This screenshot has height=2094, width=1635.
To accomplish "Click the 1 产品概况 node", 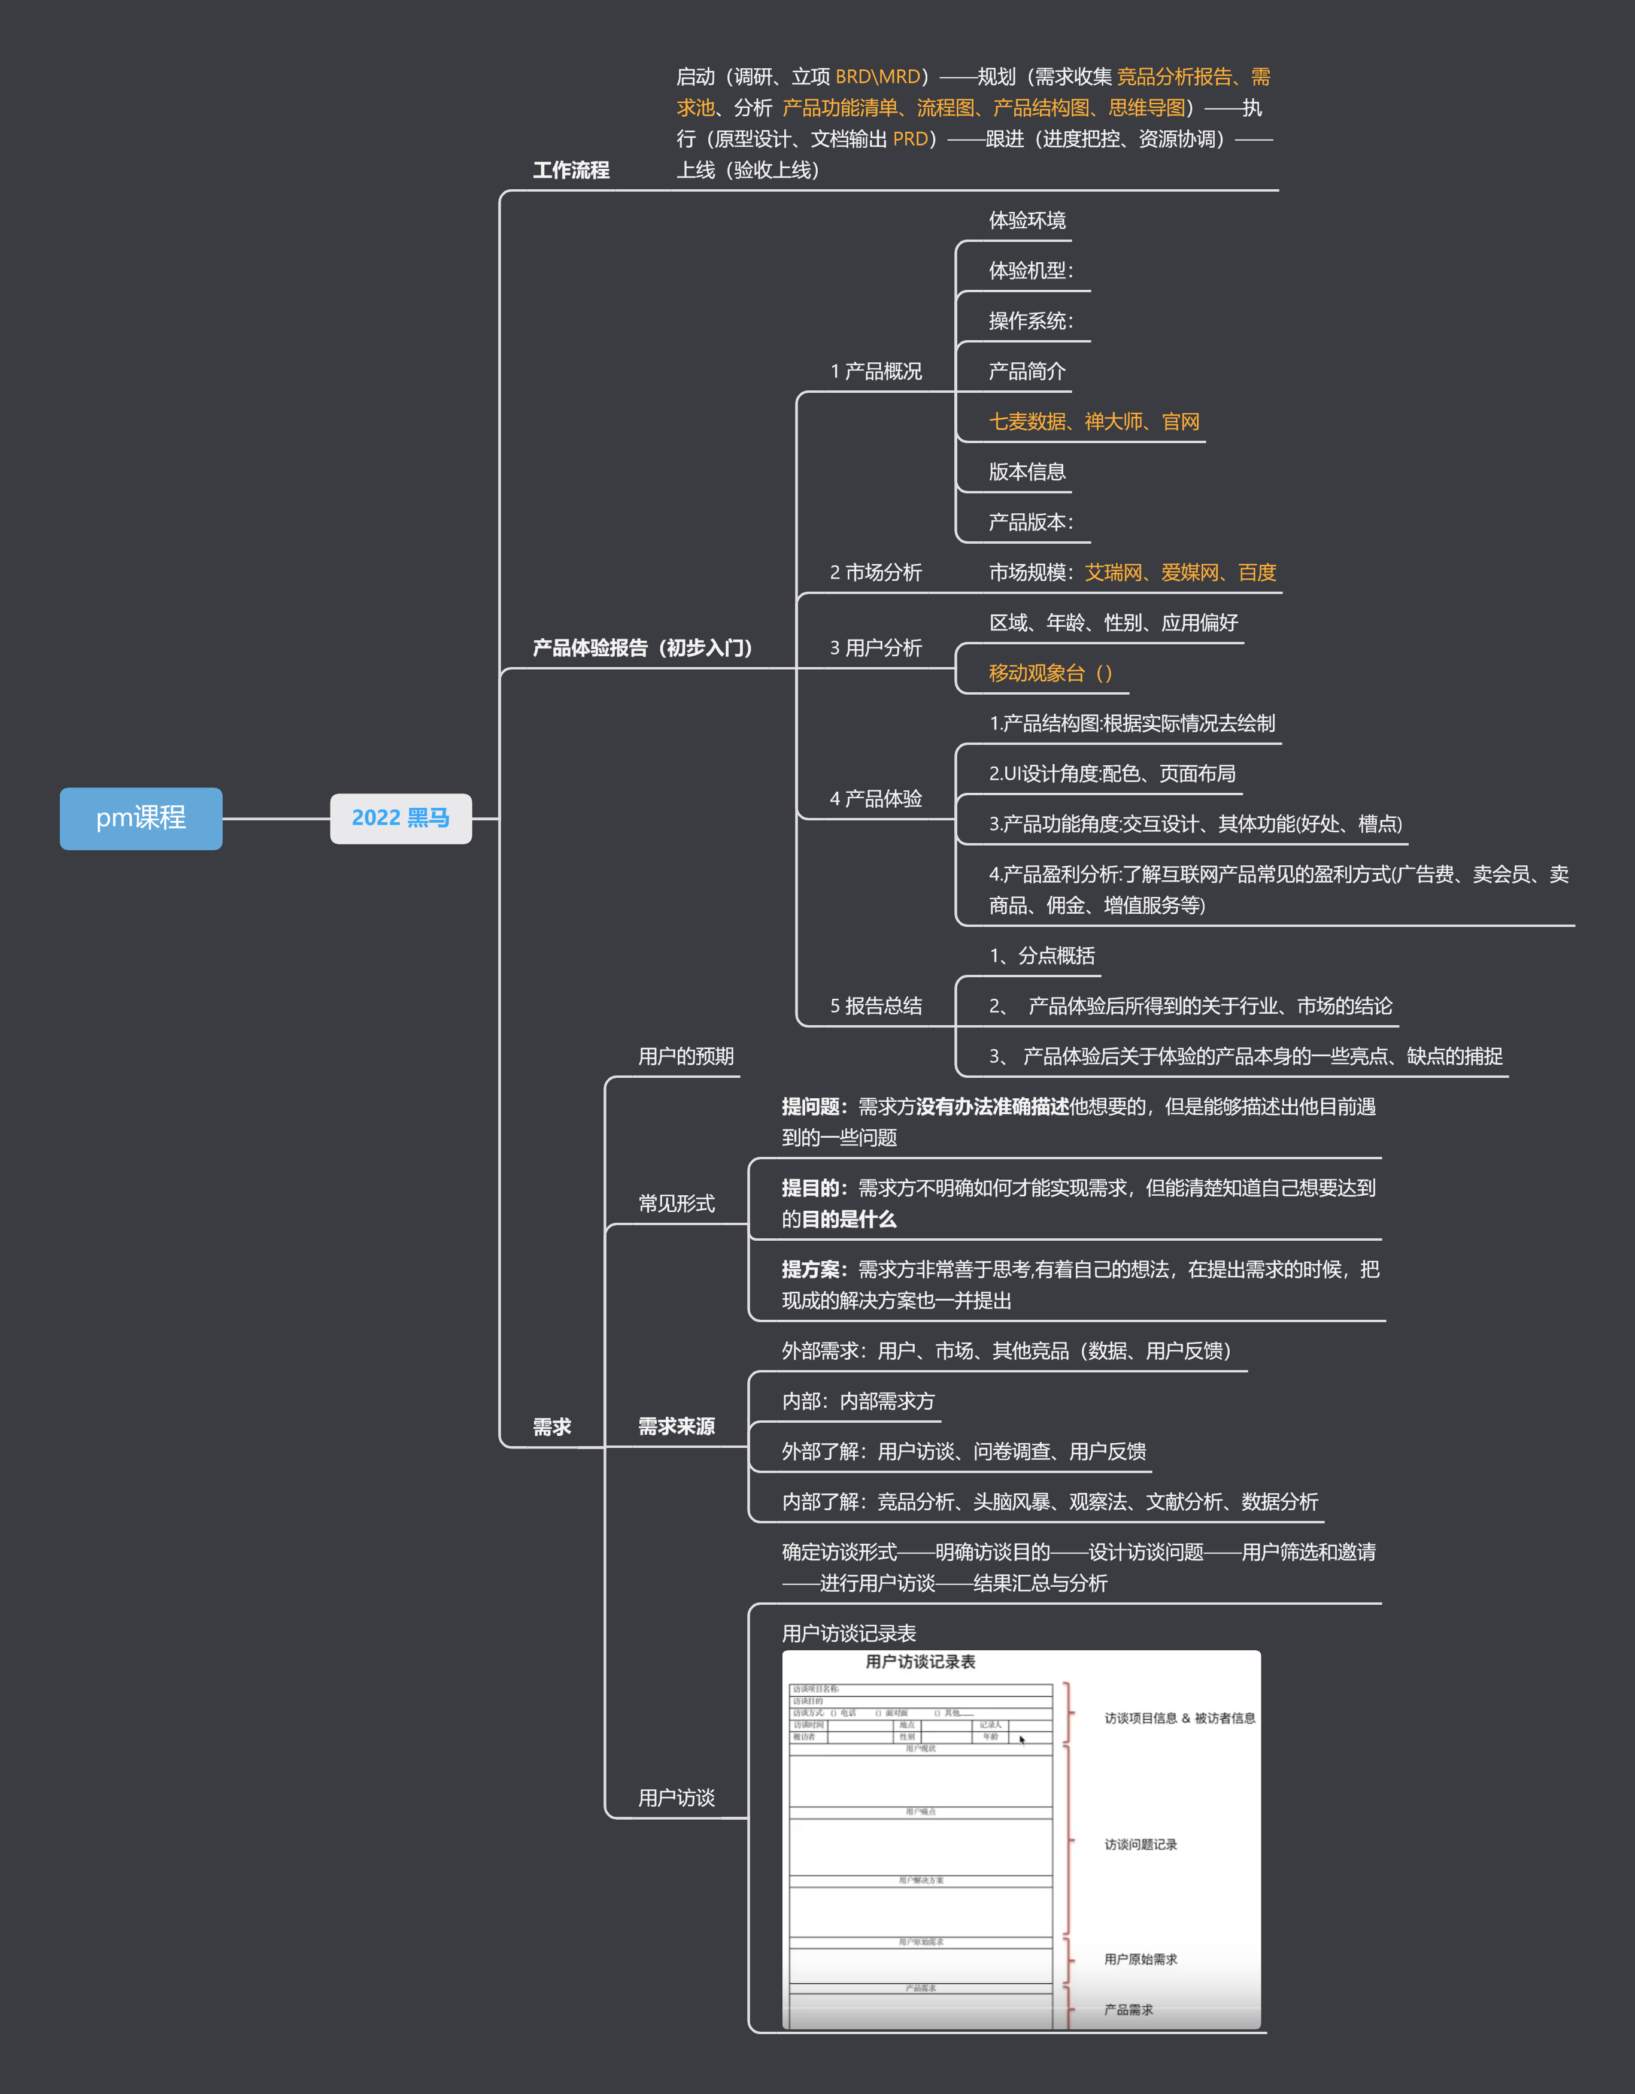I will click(x=876, y=371).
